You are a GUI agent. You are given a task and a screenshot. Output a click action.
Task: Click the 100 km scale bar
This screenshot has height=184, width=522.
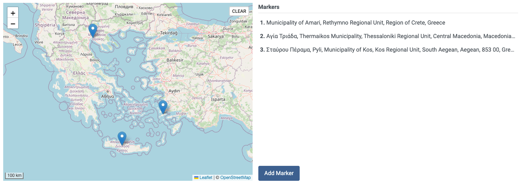coord(14,175)
